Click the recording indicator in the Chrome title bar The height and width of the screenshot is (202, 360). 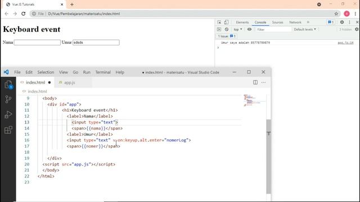pyautogui.click(x=319, y=4)
